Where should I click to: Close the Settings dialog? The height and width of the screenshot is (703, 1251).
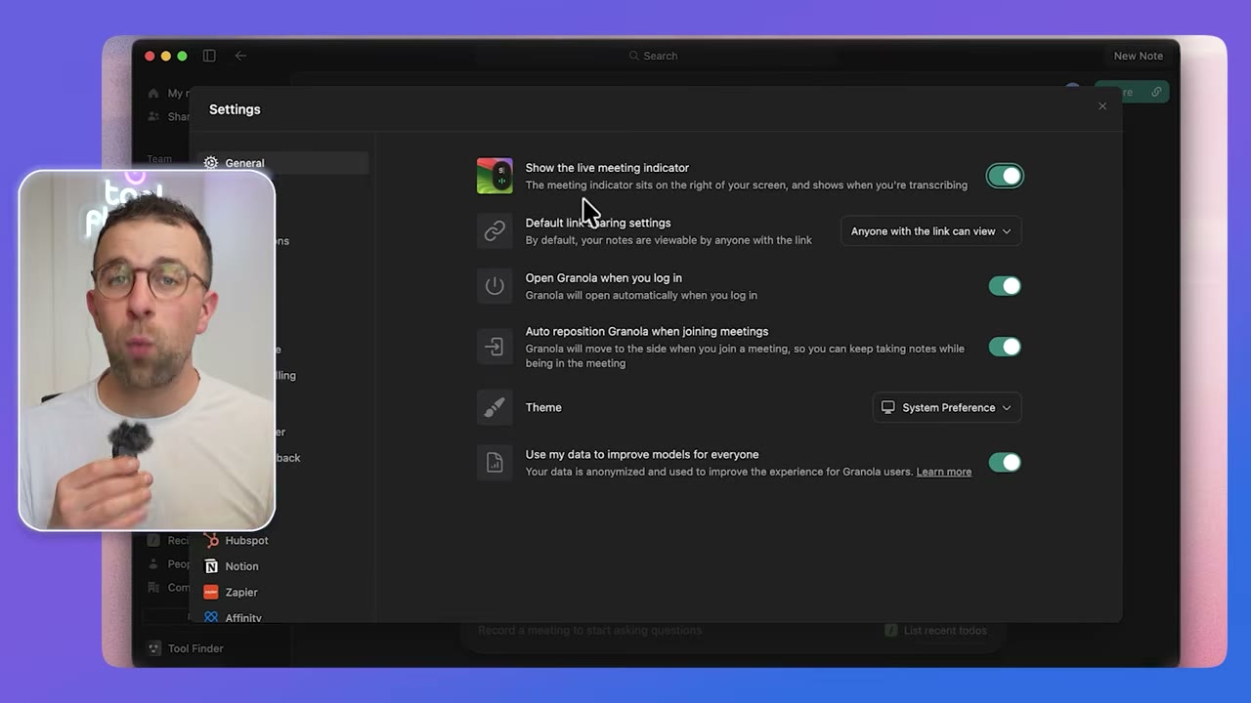tap(1102, 106)
